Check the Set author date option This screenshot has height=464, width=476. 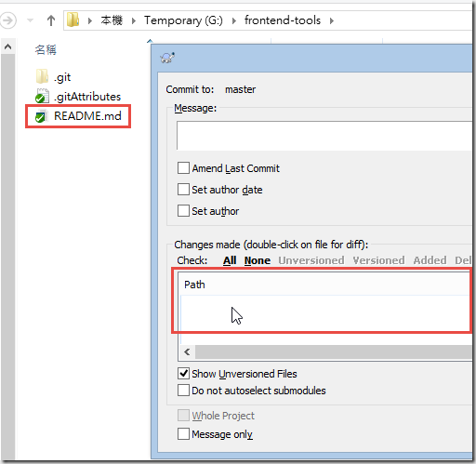pyautogui.click(x=183, y=190)
